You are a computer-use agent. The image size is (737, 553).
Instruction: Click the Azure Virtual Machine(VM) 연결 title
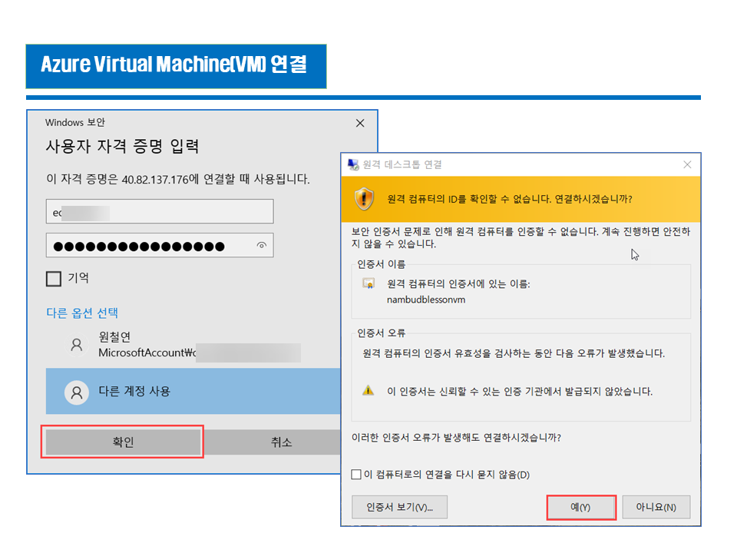174,65
